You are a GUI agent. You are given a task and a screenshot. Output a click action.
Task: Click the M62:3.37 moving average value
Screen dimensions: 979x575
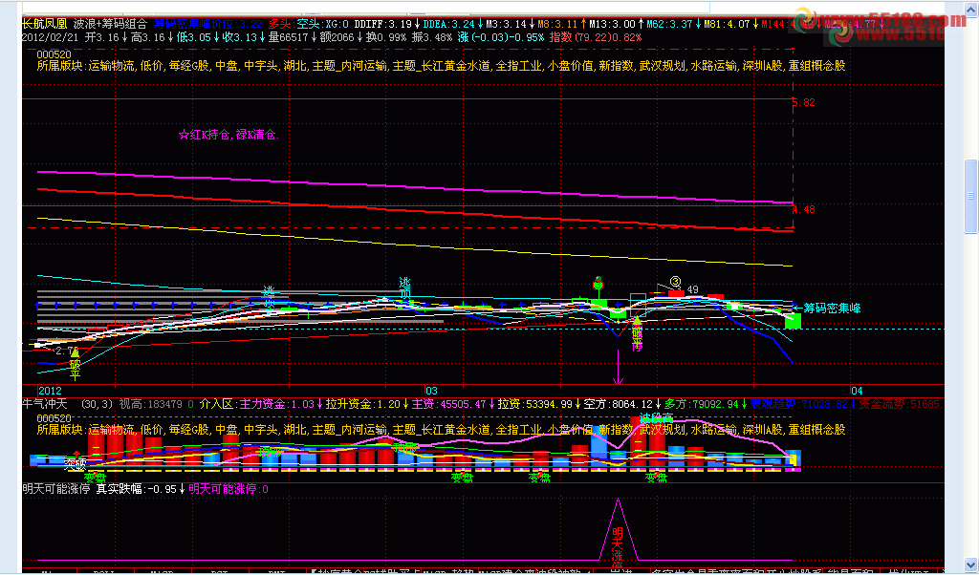point(670,24)
